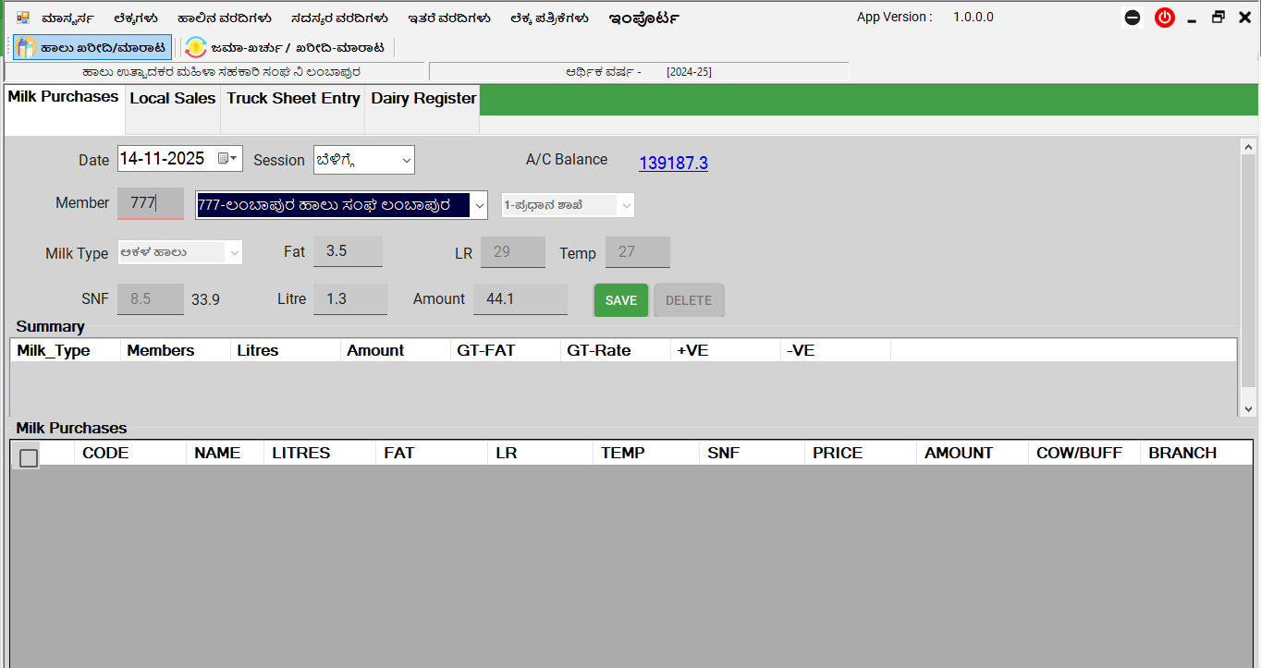The image size is (1261, 668).
Task: Click the app logo icon in menu bar
Action: [23, 18]
